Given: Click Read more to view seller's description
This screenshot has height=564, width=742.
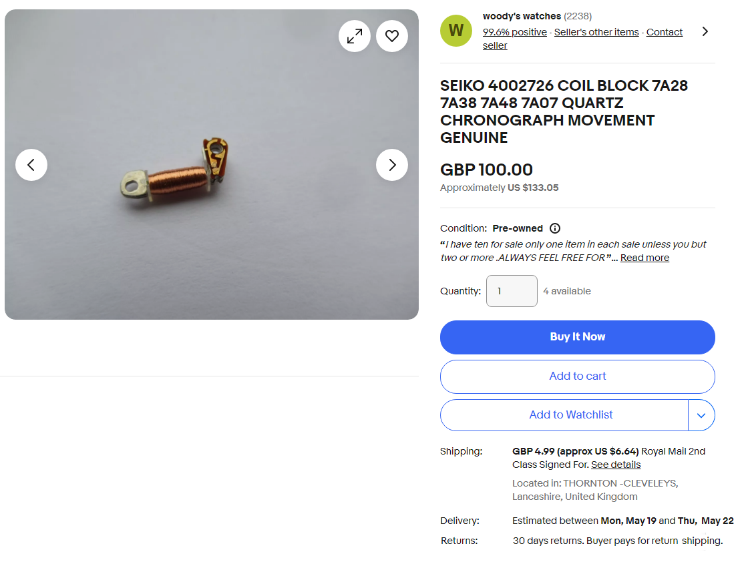Looking at the screenshot, I should click(644, 257).
